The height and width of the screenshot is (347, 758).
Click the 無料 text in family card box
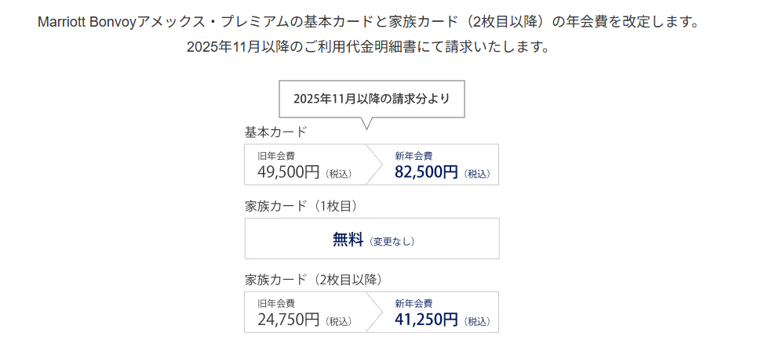tap(348, 240)
